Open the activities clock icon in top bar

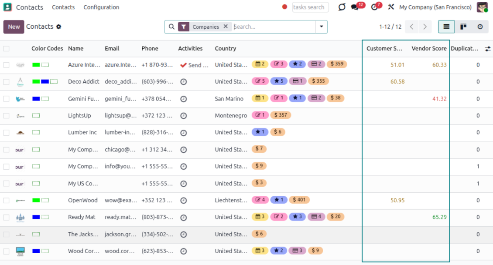(x=374, y=7)
